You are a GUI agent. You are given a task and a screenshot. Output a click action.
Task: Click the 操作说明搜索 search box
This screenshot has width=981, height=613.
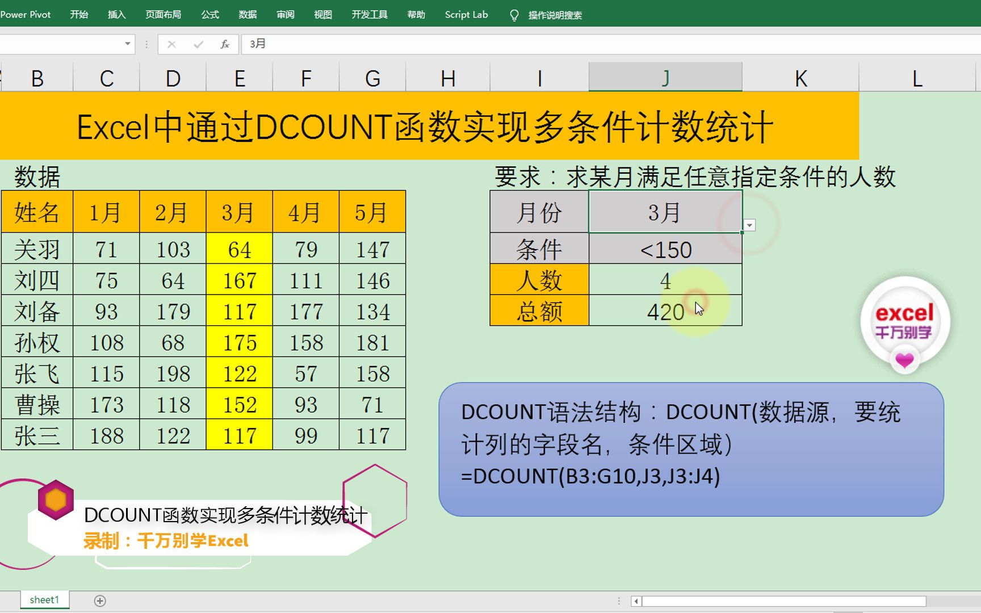pyautogui.click(x=555, y=15)
